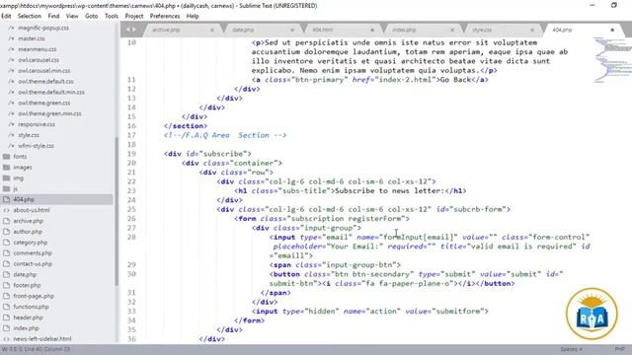Open the Spaces: 4 indentation menu
The width and height of the screenshot is (632, 355).
coord(571,349)
